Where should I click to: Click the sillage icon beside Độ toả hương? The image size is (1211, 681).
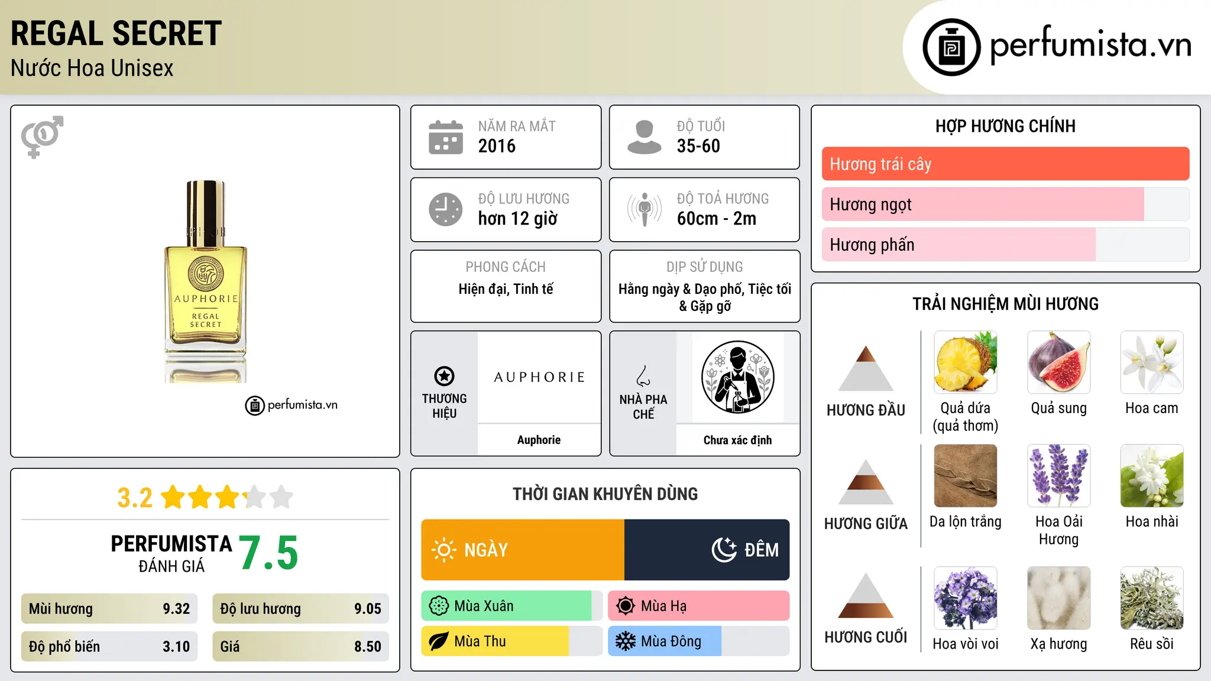click(x=645, y=209)
